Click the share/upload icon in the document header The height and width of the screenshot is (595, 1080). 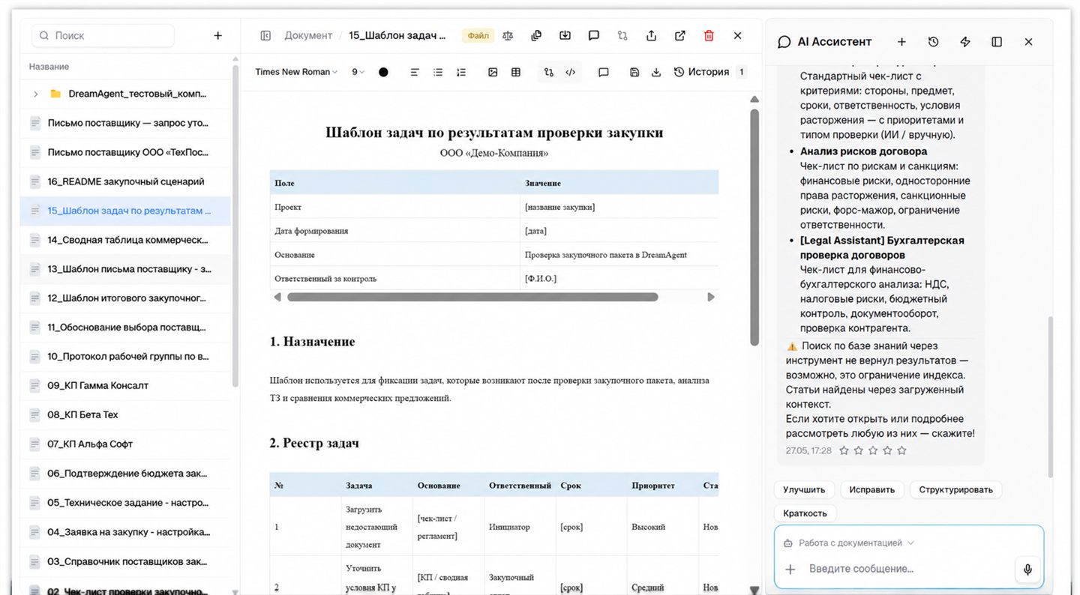[651, 35]
